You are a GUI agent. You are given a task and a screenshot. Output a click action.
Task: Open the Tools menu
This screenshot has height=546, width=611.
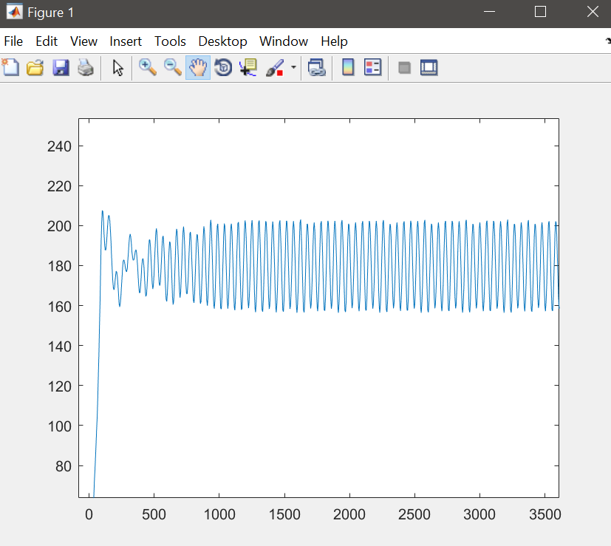pos(170,41)
